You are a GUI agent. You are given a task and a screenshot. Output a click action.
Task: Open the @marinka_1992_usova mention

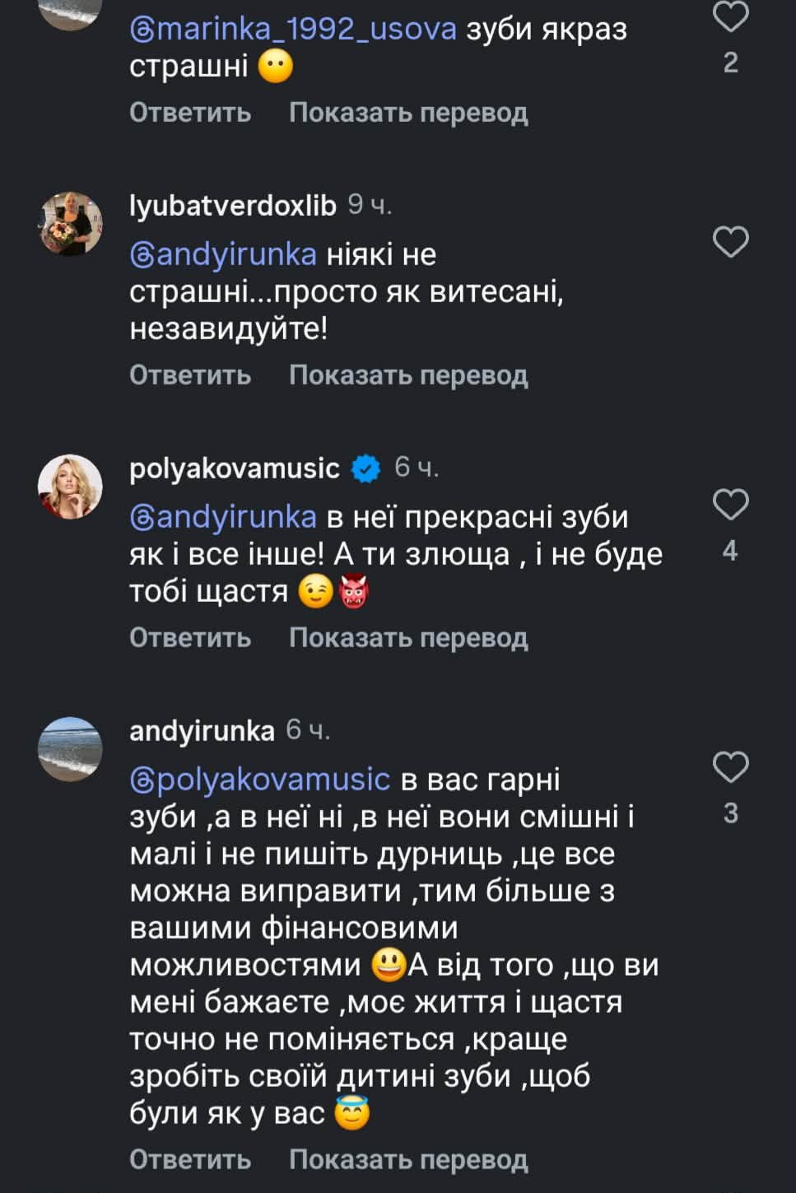(x=293, y=30)
